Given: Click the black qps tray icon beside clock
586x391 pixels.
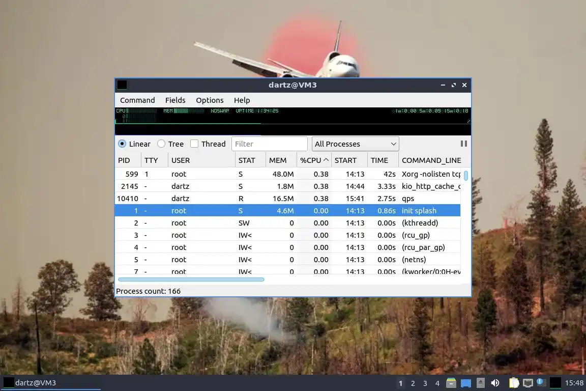Looking at the screenshot, I should coord(555,383).
